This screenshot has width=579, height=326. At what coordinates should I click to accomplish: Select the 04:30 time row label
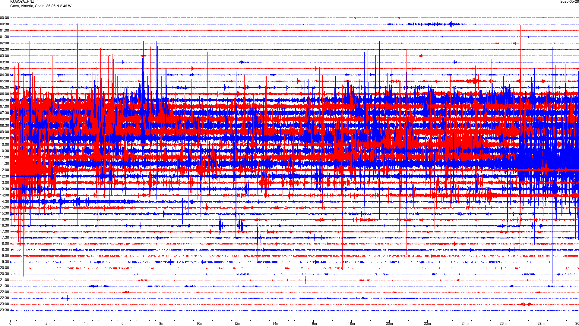pos(5,75)
